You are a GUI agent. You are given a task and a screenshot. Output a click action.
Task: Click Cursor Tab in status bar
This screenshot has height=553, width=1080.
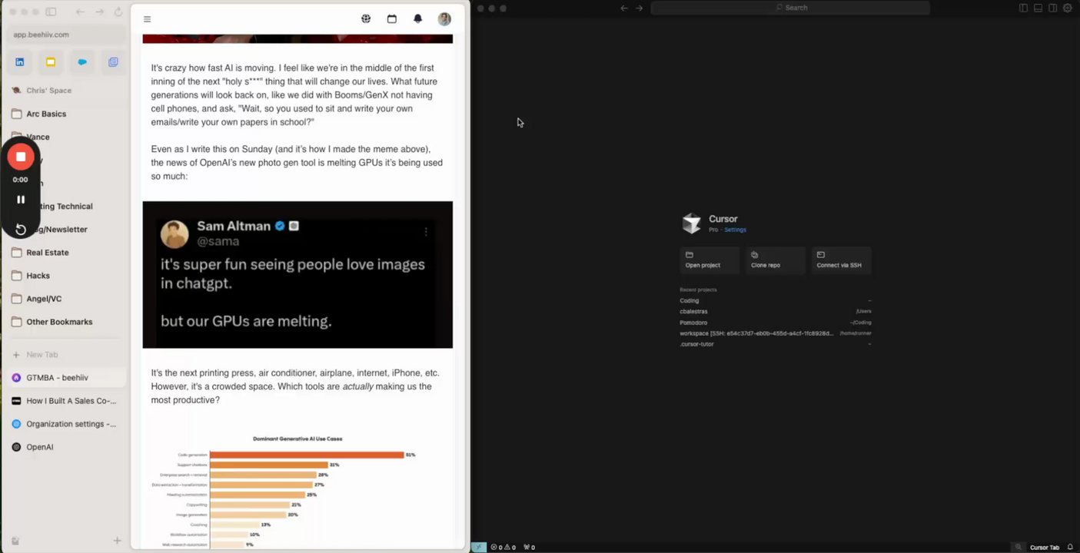coord(1044,547)
